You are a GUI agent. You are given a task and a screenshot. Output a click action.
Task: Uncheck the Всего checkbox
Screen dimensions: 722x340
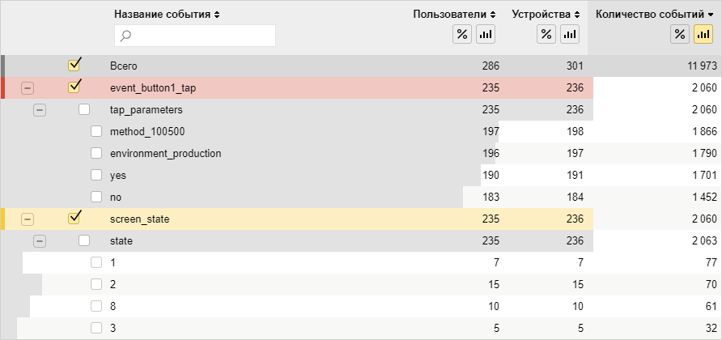click(74, 65)
